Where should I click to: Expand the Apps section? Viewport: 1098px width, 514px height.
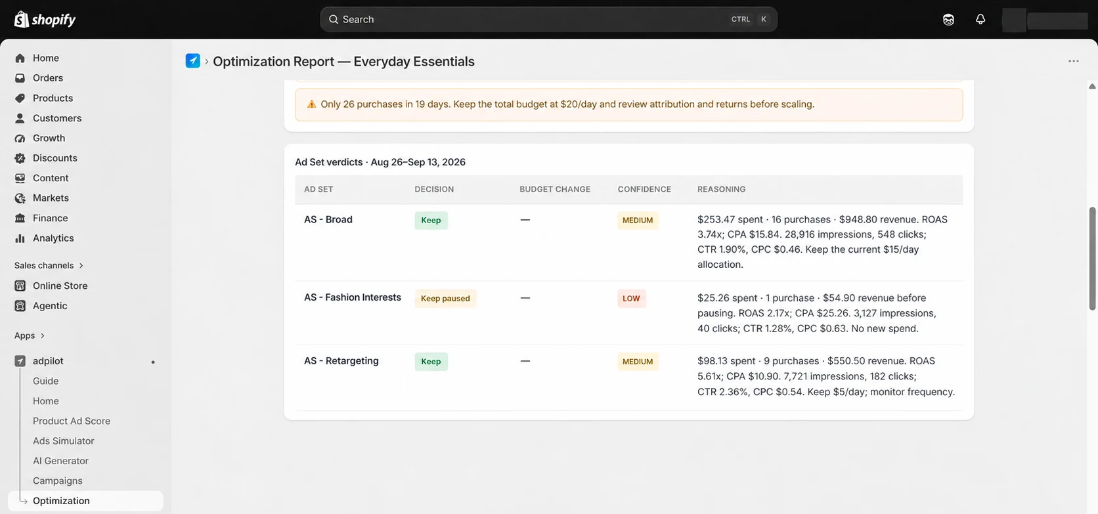click(30, 335)
